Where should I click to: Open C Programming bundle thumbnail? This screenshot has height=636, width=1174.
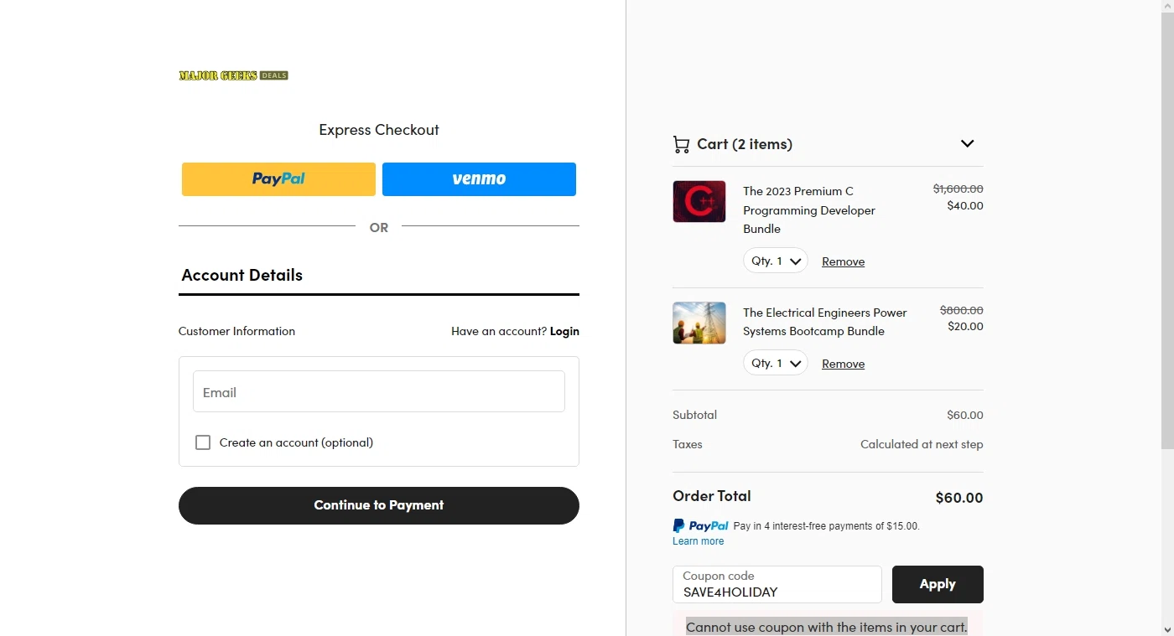(699, 201)
